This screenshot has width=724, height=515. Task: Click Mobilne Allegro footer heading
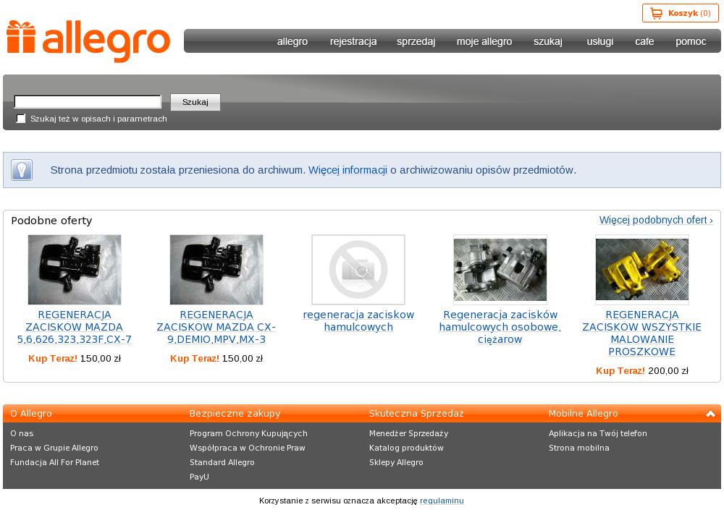[x=583, y=414]
